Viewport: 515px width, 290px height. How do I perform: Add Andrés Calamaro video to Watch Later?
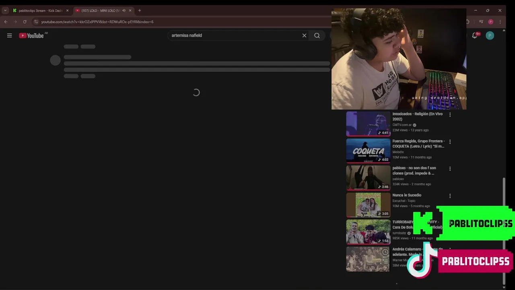[x=385, y=252]
